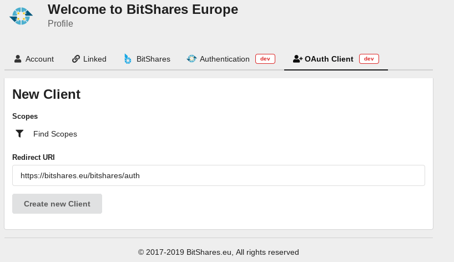Select the OAuth Client tab
454x262 pixels.
[x=336, y=59]
